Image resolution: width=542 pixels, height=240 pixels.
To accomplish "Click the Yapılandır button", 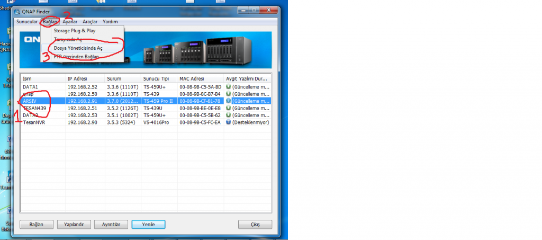I will pos(74,225).
